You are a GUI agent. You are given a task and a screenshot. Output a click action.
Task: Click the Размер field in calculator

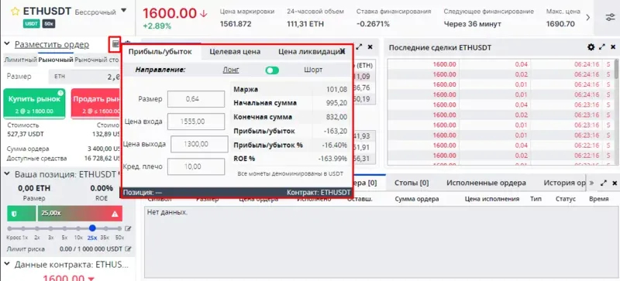point(196,99)
